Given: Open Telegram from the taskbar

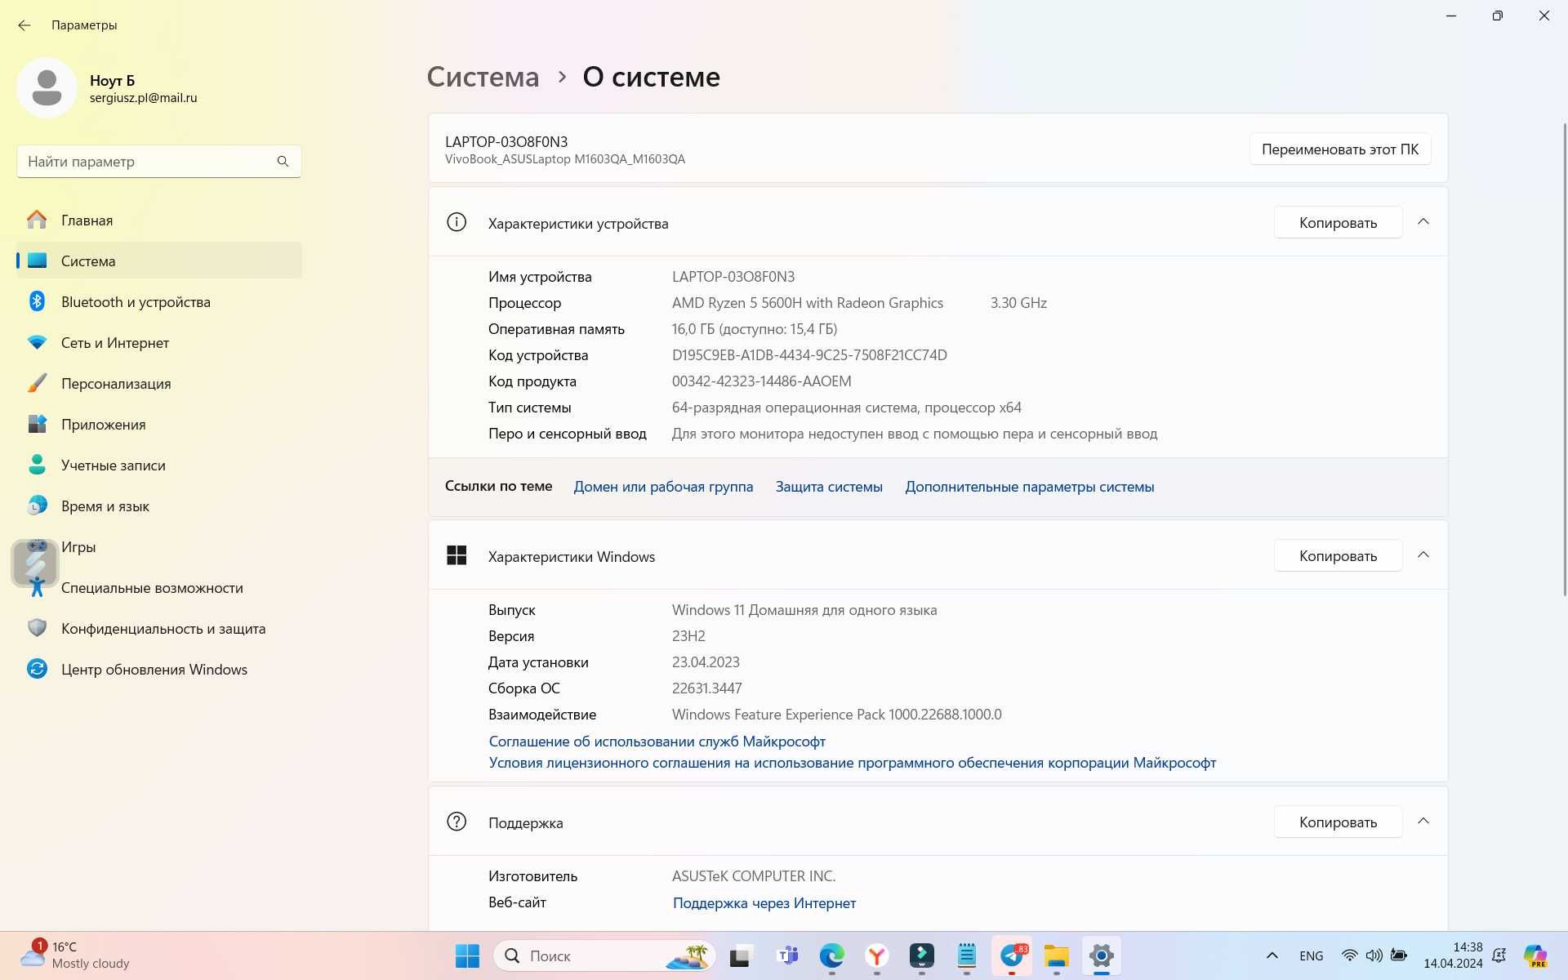Looking at the screenshot, I should point(1012,955).
